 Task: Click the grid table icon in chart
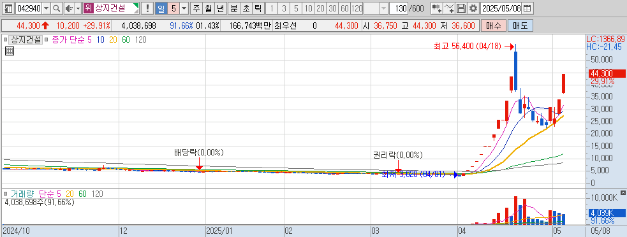coord(9,51)
